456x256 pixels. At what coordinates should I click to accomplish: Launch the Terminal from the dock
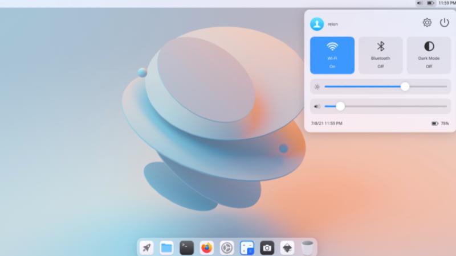(x=186, y=247)
